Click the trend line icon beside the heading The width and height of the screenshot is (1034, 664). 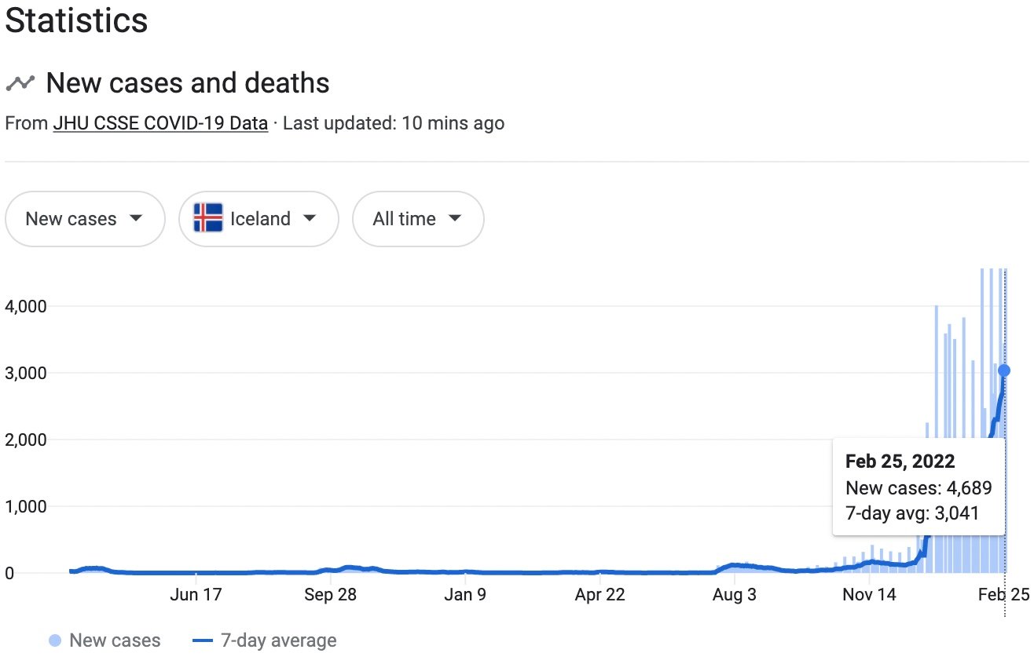point(20,82)
